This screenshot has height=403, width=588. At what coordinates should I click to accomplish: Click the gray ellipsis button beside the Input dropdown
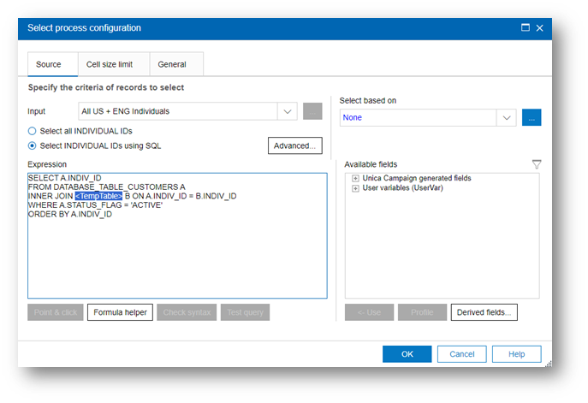pyautogui.click(x=312, y=111)
